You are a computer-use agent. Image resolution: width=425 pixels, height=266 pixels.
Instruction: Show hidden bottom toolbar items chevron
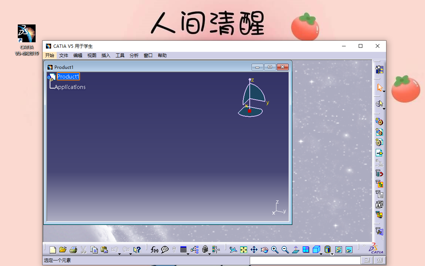click(364, 245)
